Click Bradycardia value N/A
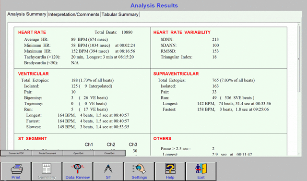 pos(75,63)
